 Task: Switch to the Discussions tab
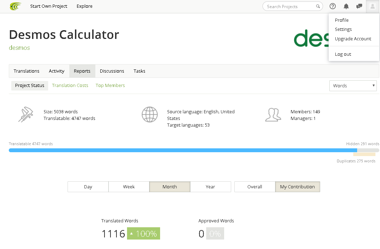(112, 71)
